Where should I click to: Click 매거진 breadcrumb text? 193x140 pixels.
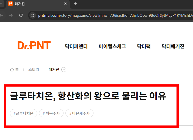(54, 70)
